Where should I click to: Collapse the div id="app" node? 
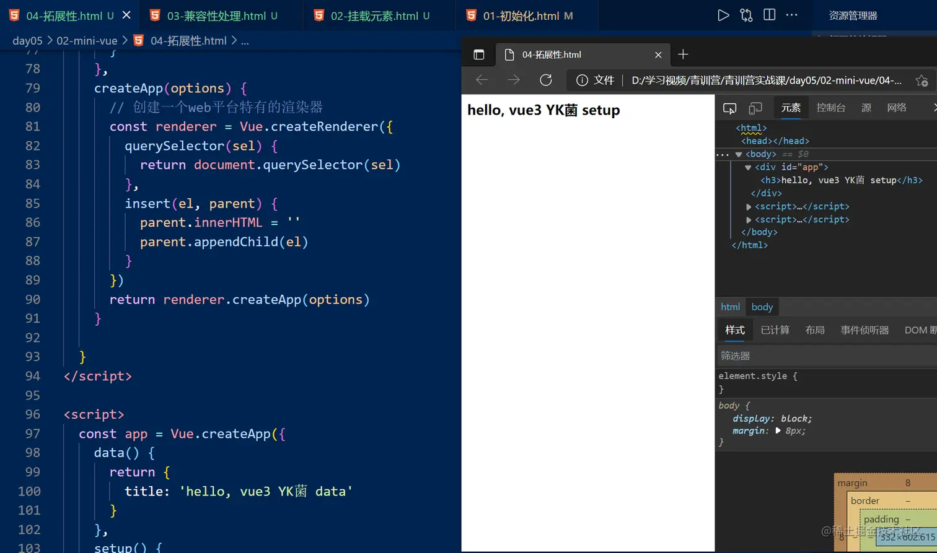tap(748, 167)
